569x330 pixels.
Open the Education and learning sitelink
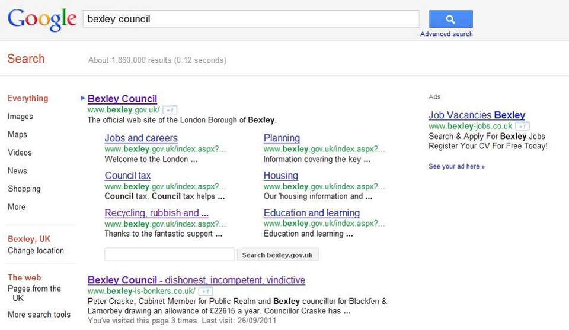[312, 213]
